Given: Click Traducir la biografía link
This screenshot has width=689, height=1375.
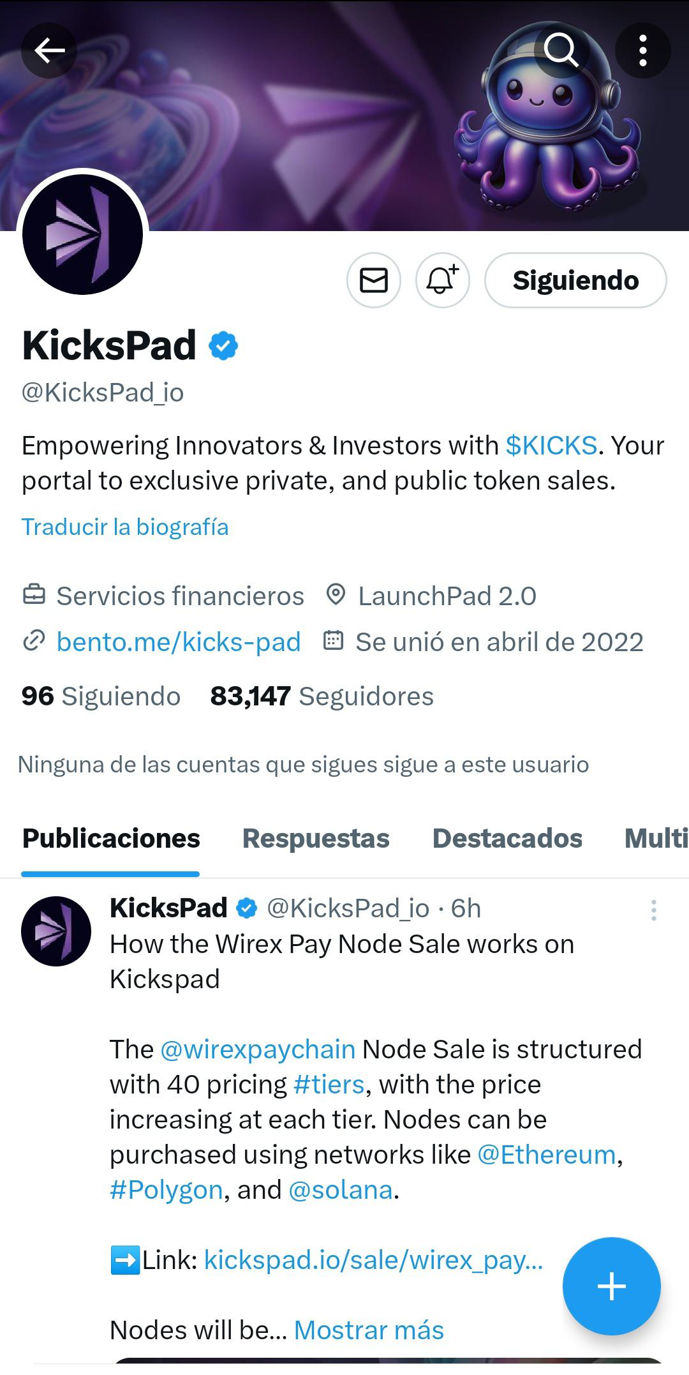Looking at the screenshot, I should pos(125,527).
